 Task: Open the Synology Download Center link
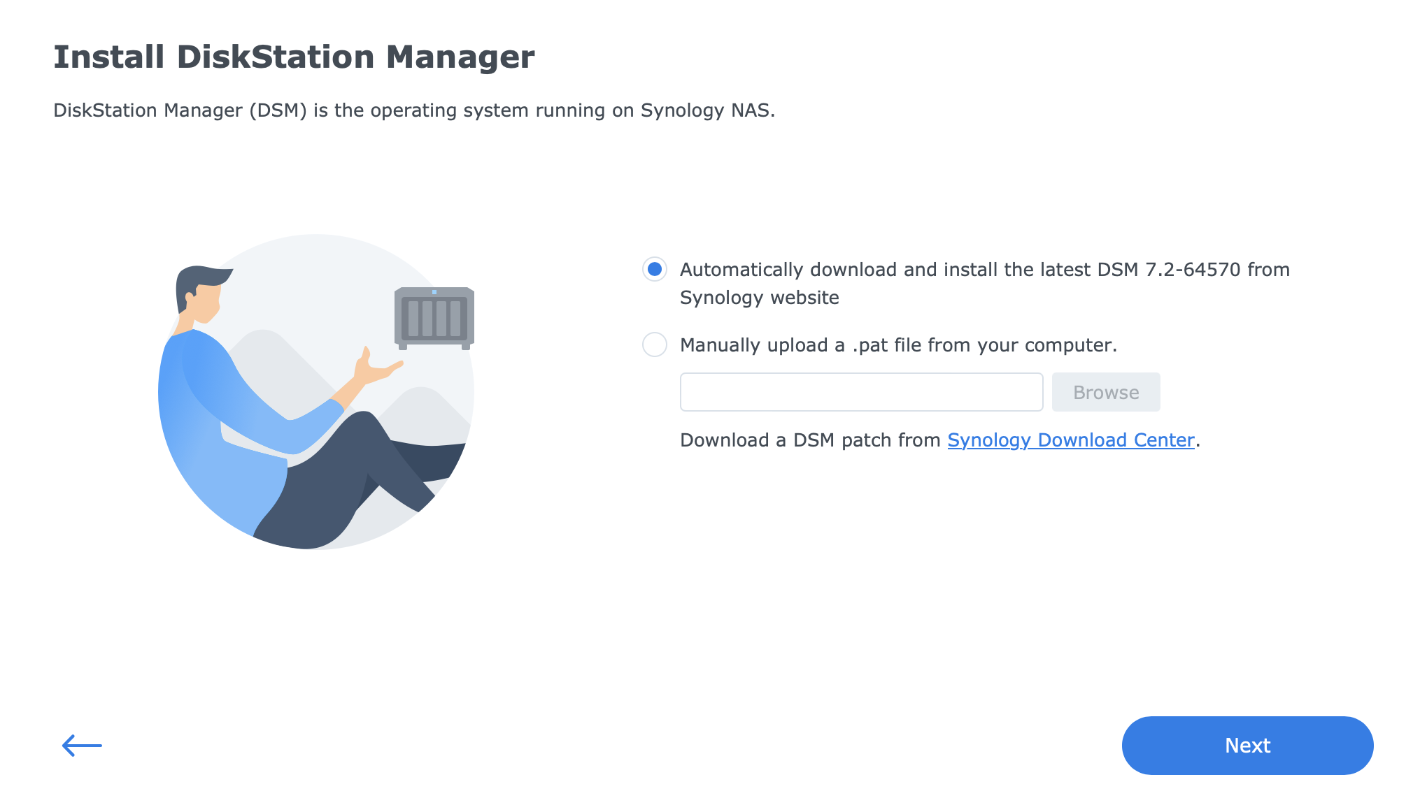point(1071,440)
